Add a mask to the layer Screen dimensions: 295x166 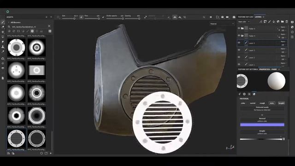point(265,22)
